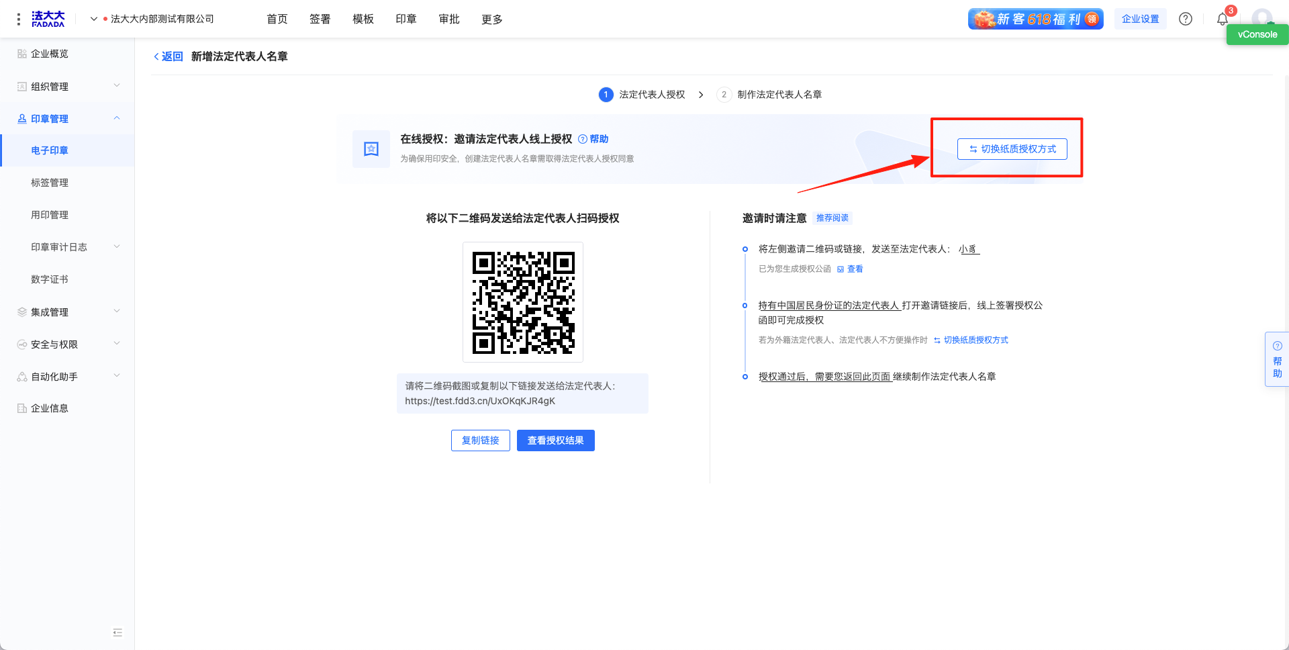1289x650 pixels.
Task: Click 查看授权结果 button
Action: (556, 440)
